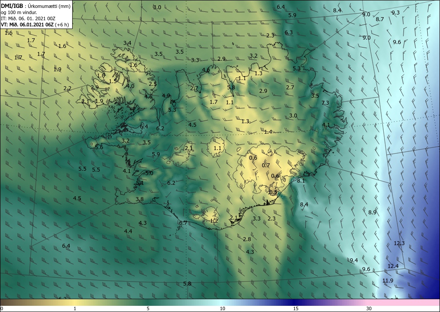Image resolution: width=440 pixels, height=312 pixels.
Task: Click the 3.4 precipitation value
Action: [x=127, y=43]
